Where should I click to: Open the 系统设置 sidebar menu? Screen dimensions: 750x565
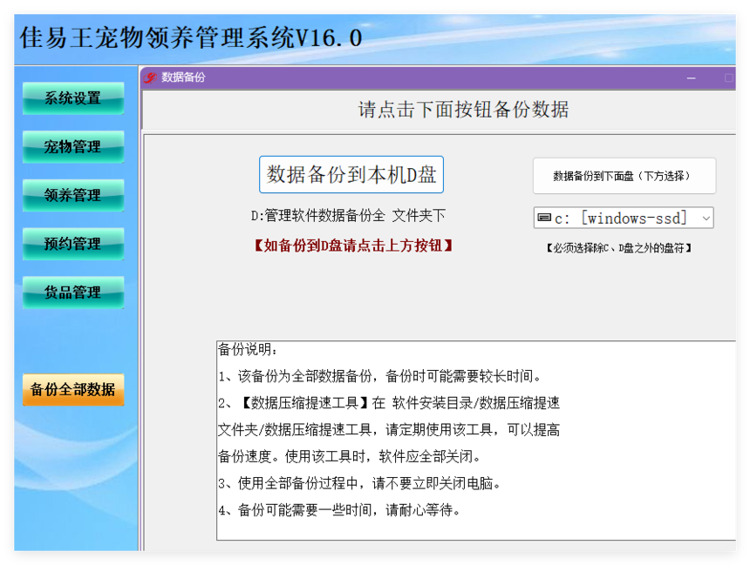point(73,98)
